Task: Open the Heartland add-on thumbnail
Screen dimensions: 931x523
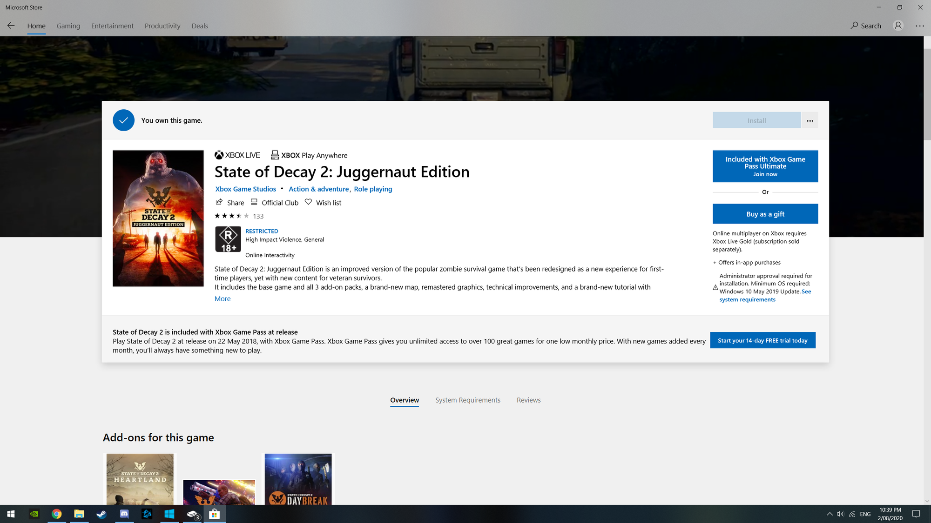Action: pyautogui.click(x=140, y=479)
